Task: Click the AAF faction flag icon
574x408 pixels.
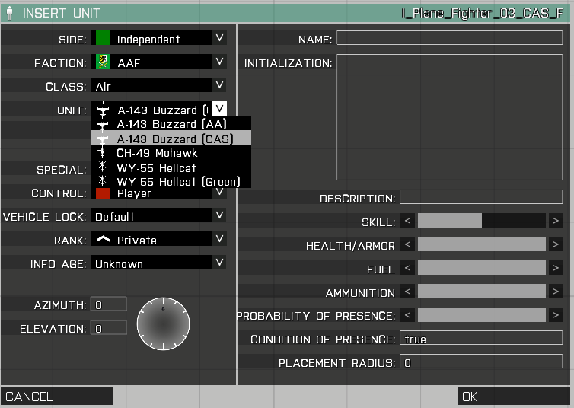Action: pyautogui.click(x=104, y=62)
